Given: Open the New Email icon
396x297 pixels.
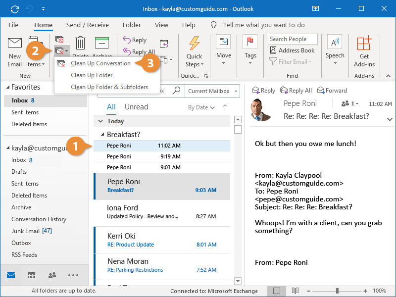Looking at the screenshot, I should 15,43.
